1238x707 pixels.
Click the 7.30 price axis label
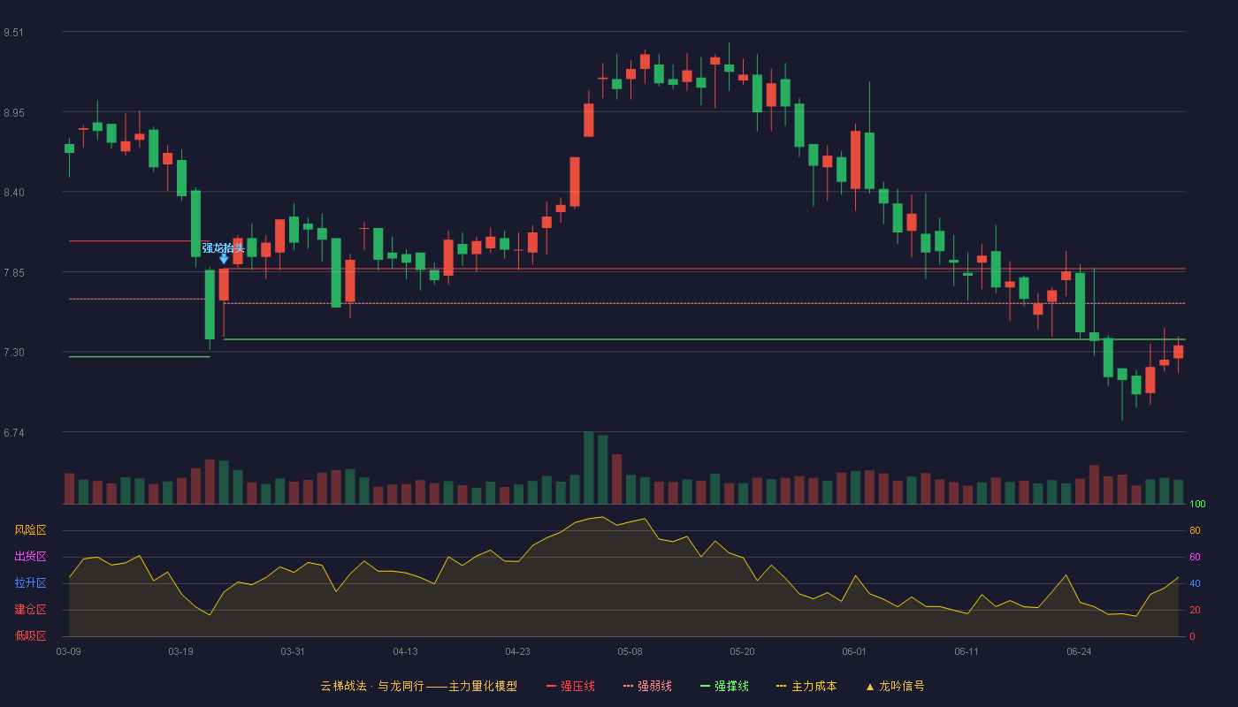[x=13, y=353]
